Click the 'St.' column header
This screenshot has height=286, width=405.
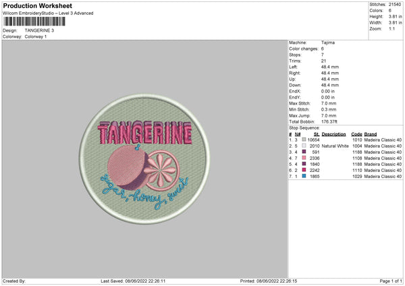[x=317, y=134]
